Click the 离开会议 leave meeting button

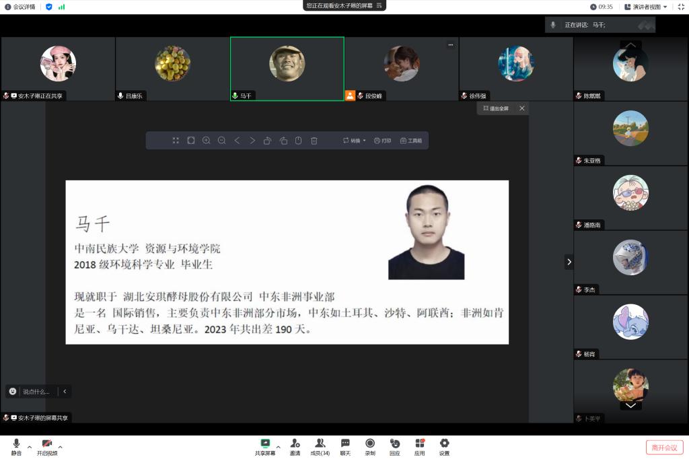click(664, 448)
